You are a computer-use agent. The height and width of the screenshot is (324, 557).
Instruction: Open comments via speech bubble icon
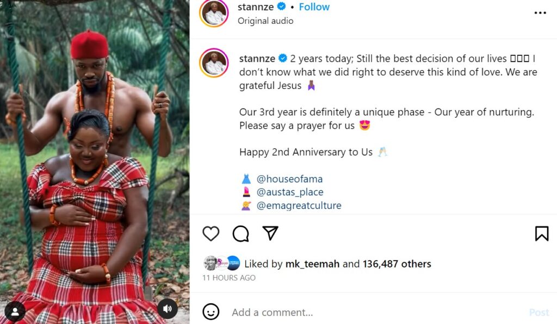(x=240, y=233)
